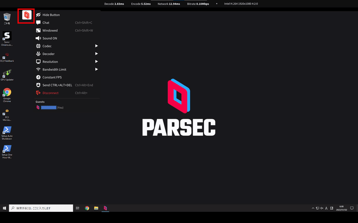Click the Parsec taskbar icon

[105, 208]
